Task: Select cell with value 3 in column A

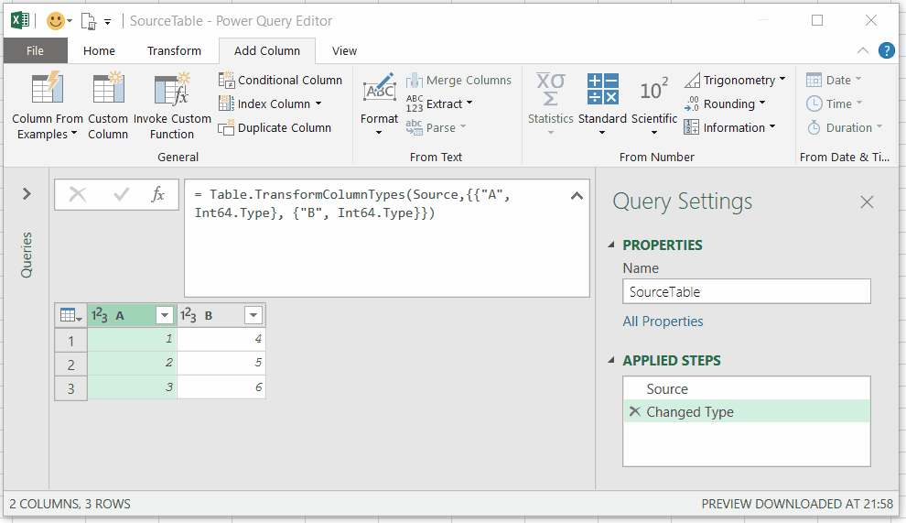Action: pos(132,387)
